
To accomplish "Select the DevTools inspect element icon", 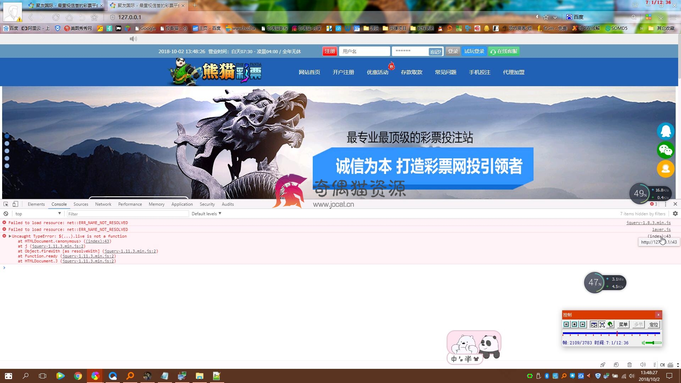I will coord(6,204).
